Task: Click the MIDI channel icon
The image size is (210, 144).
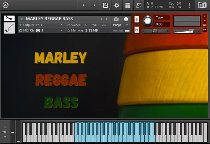Action: click(x=21, y=30)
